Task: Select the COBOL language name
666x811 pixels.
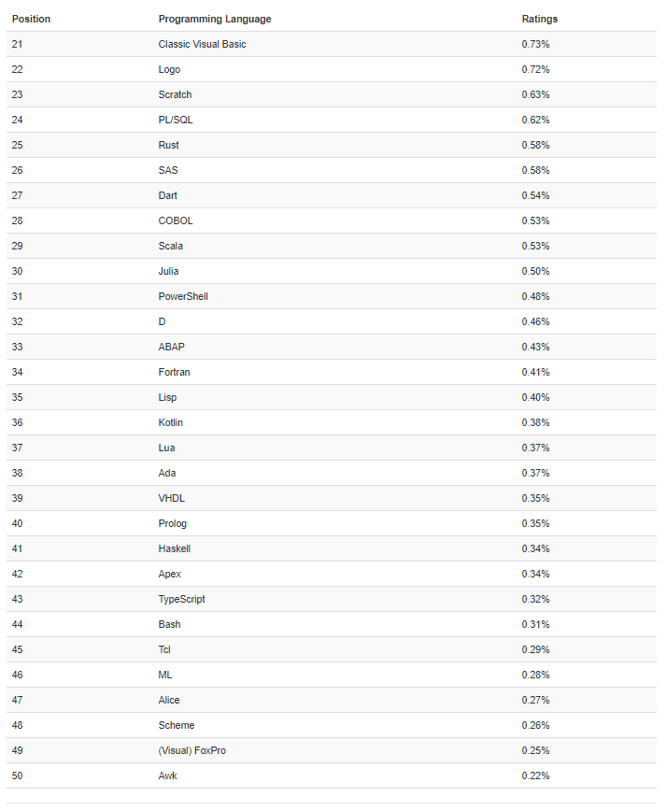Action: pyautogui.click(x=176, y=221)
